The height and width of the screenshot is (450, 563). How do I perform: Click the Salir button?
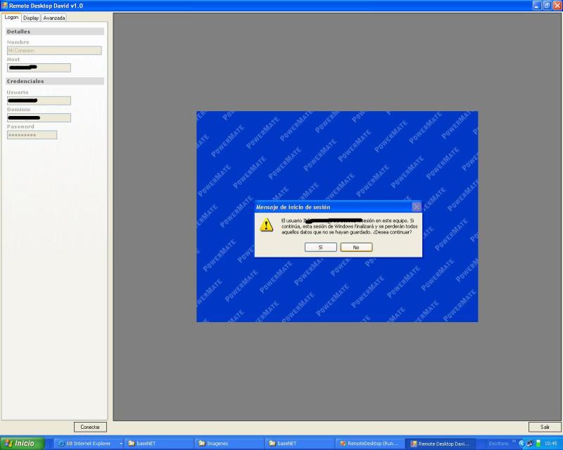pyautogui.click(x=545, y=427)
